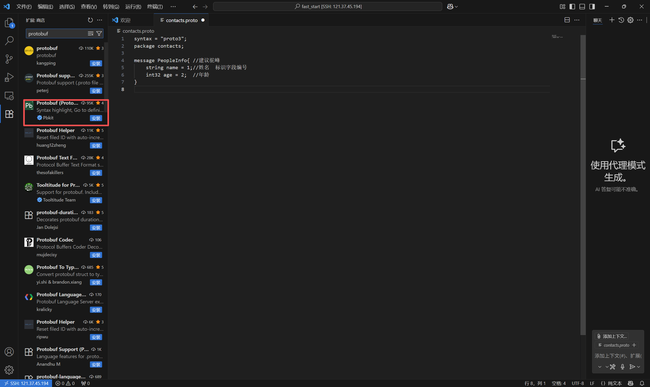
Task: Expand hidden menu items ellipsis in menu bar
Action: [x=173, y=7]
